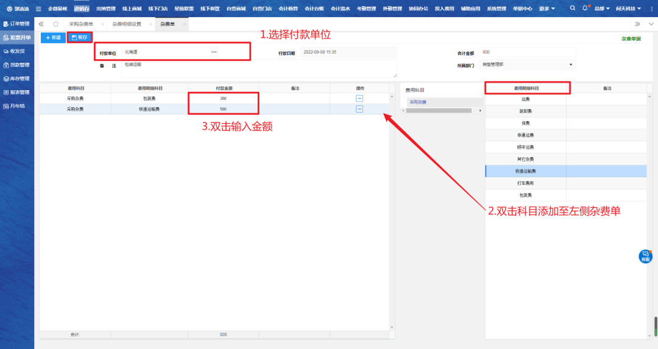The height and width of the screenshot is (349, 658).
Task: Expand the 所属部门 dropdown
Action: (571, 65)
